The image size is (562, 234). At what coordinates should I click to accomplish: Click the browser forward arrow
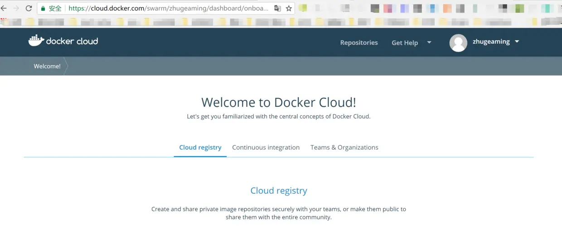[16, 8]
